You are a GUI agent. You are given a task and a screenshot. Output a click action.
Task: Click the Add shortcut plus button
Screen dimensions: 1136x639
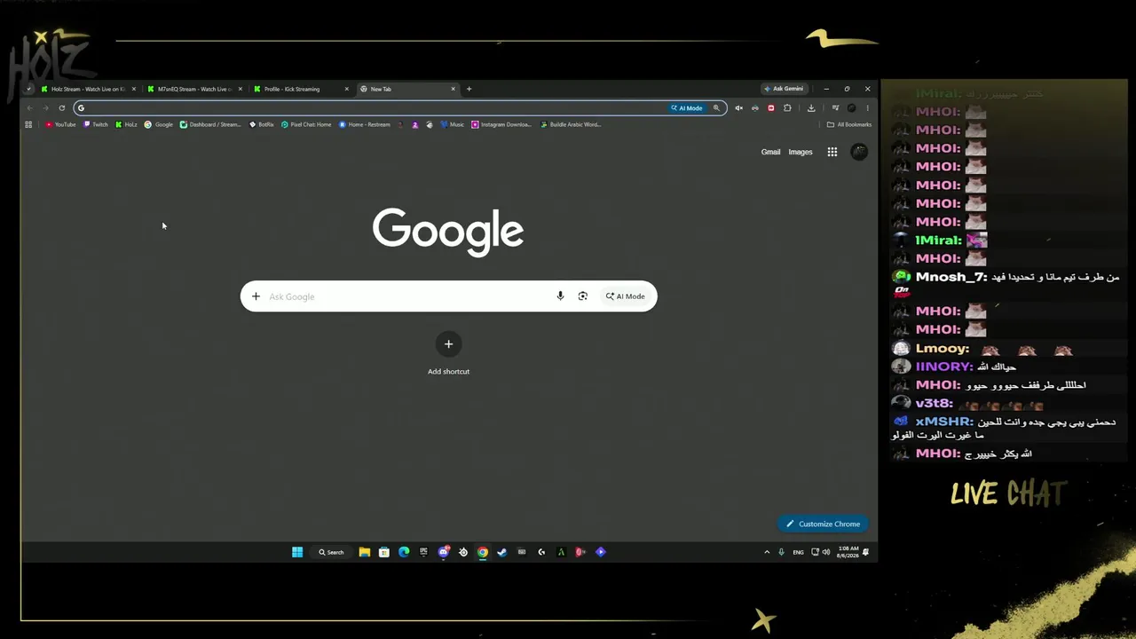(448, 344)
